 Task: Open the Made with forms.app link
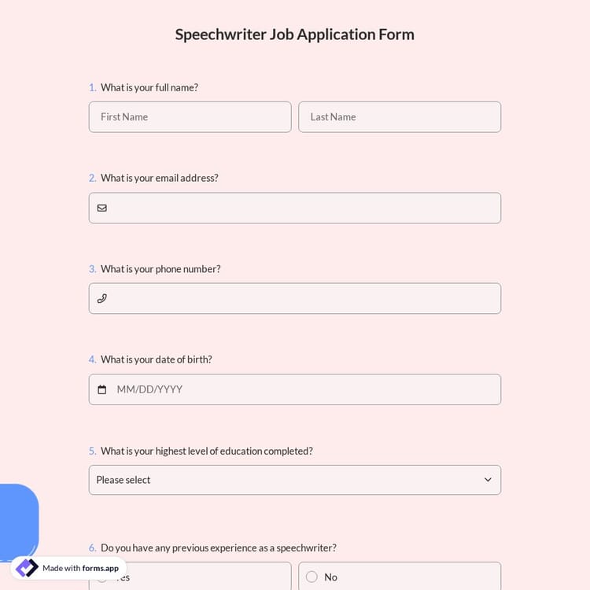pos(80,568)
